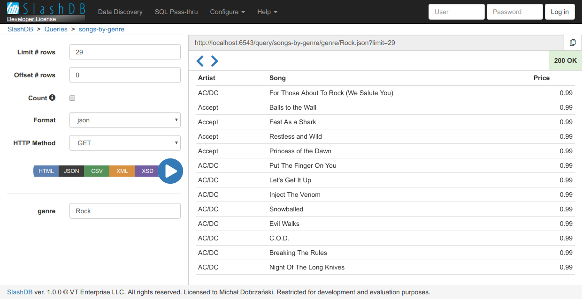Toggle the Count checkbox
Viewport: 582px width, 299px height.
coord(72,98)
